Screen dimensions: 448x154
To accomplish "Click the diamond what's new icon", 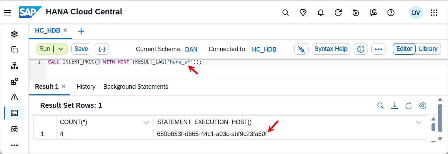I will [x=303, y=13].
